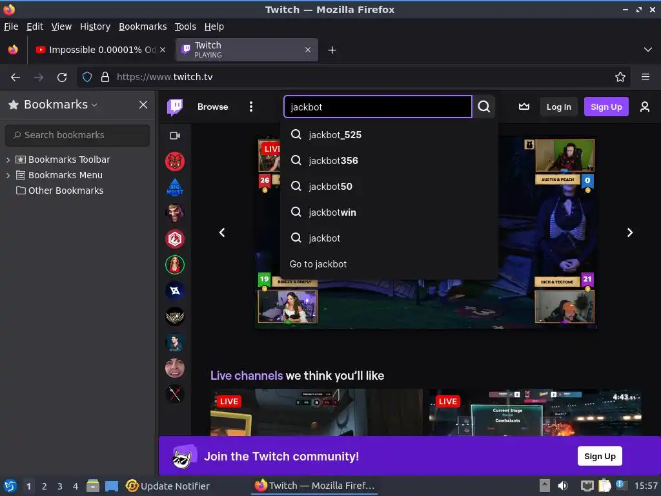The height and width of the screenshot is (496, 661).
Task: Click the Search bookmarks field
Action: (x=77, y=135)
